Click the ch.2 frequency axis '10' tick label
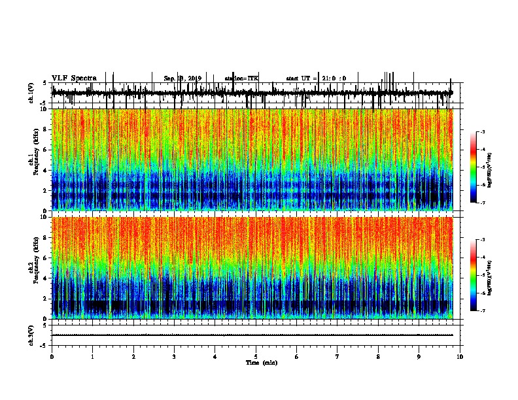 [x=44, y=217]
